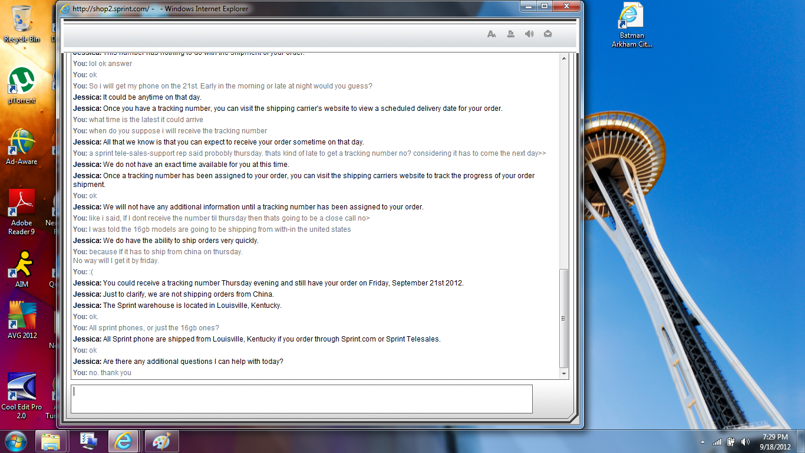Click the line "lol ok answer"
This screenshot has height=453, width=805.
110,64
